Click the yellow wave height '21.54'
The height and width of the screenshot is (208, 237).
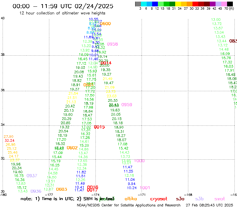tap(73, 93)
